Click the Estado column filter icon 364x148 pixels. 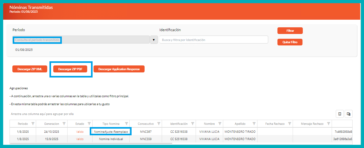(89, 124)
